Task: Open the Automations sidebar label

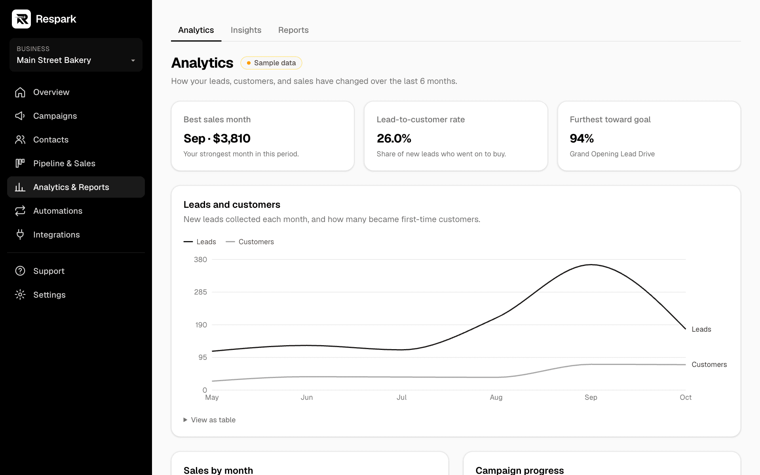Action: [x=58, y=211]
